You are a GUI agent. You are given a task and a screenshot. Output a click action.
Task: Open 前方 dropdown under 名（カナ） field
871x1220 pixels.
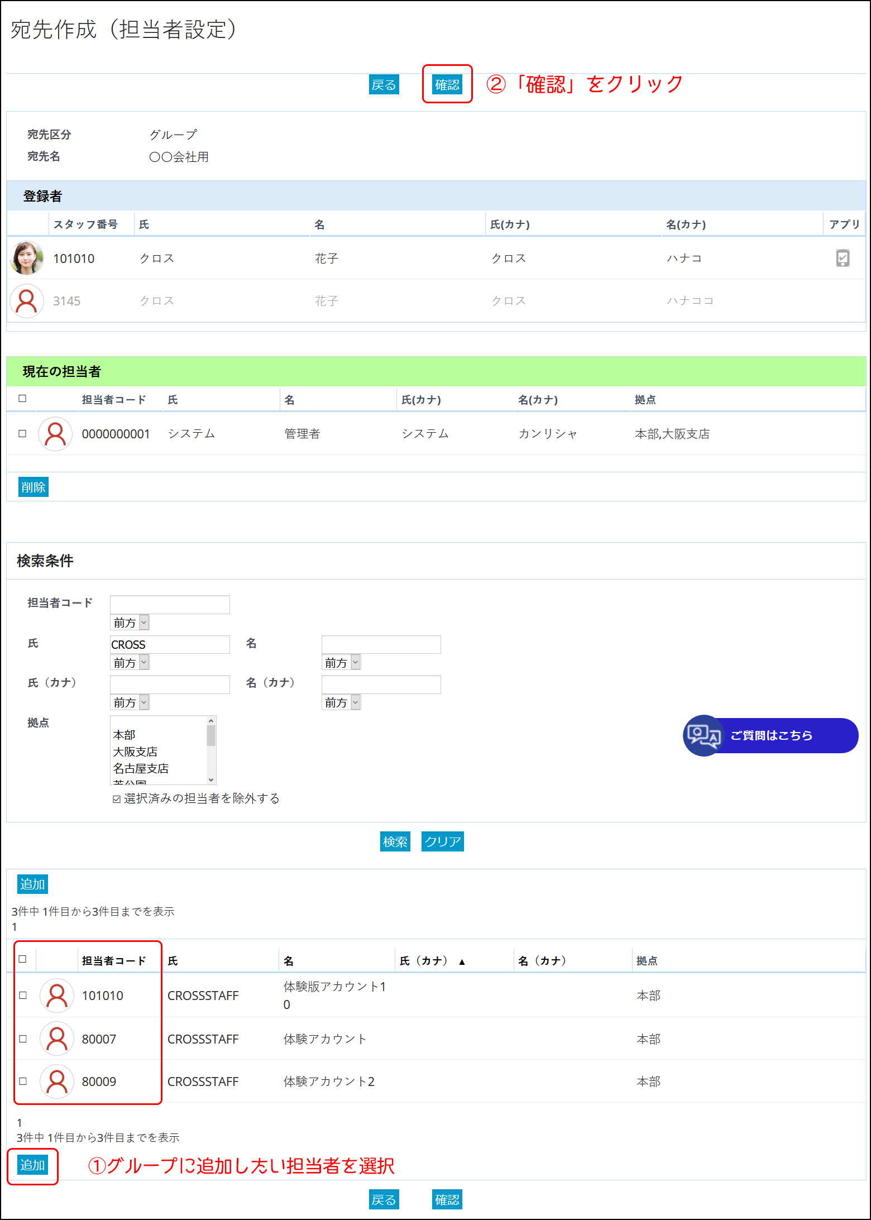click(x=341, y=702)
